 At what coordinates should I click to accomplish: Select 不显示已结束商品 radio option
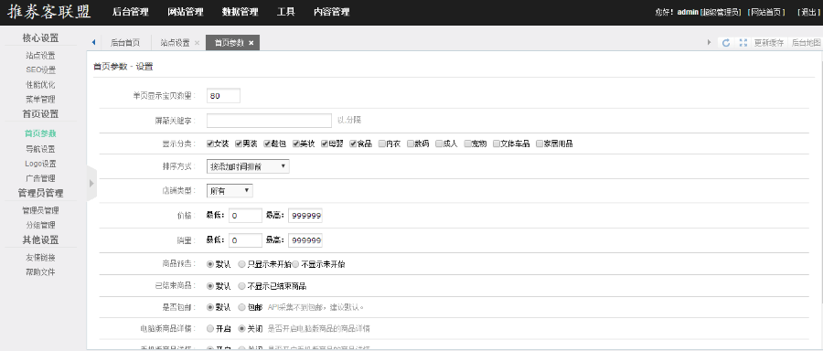241,286
